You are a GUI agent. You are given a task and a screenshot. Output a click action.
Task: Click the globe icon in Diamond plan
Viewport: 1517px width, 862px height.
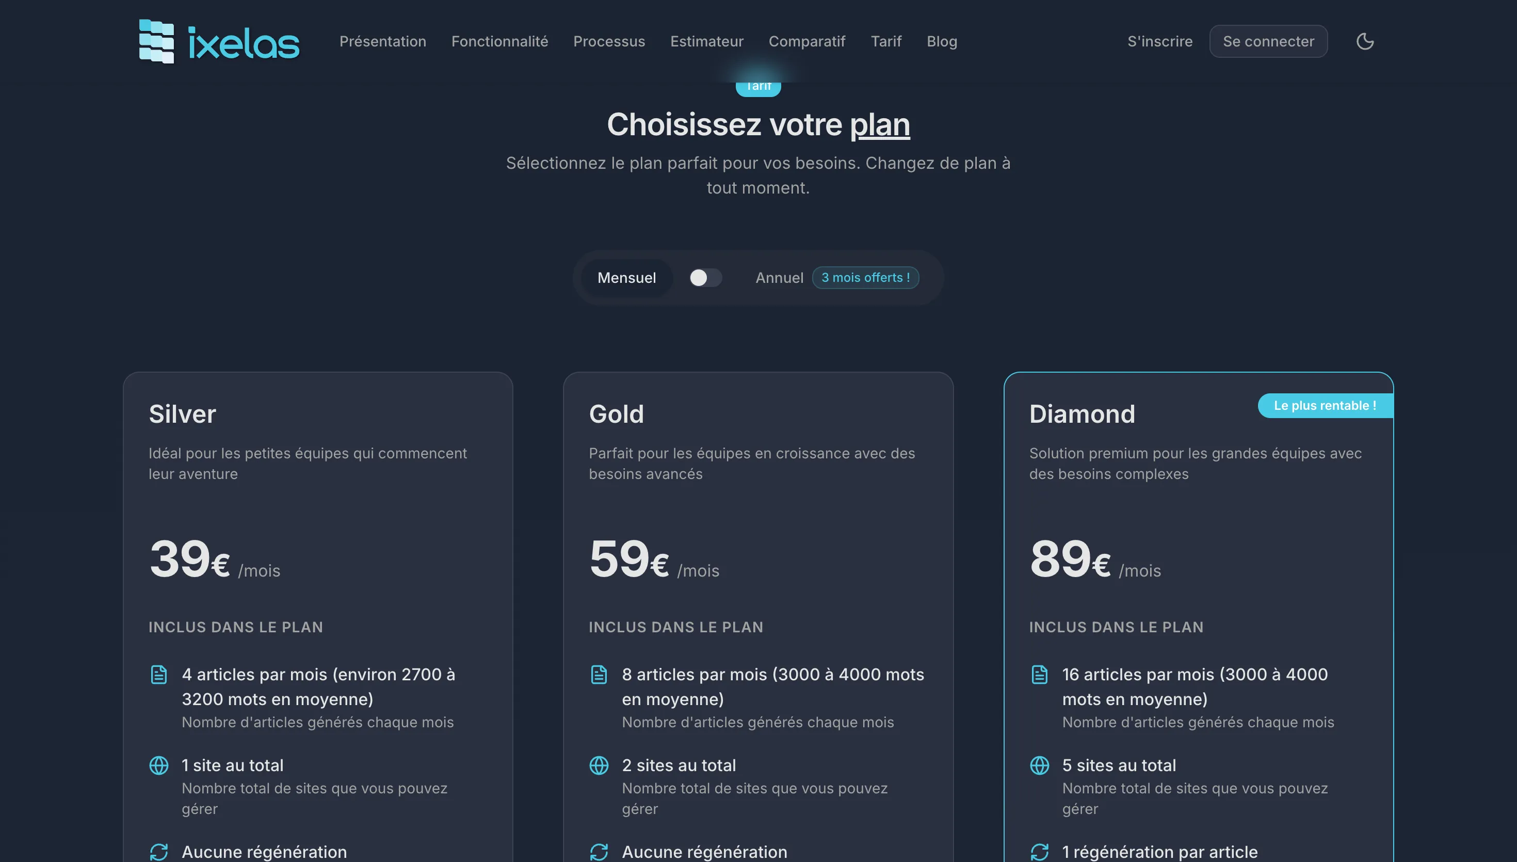point(1039,765)
